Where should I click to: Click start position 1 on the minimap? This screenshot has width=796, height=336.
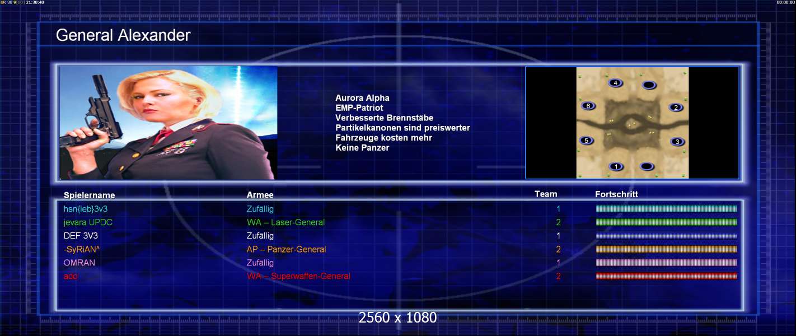tap(616, 166)
